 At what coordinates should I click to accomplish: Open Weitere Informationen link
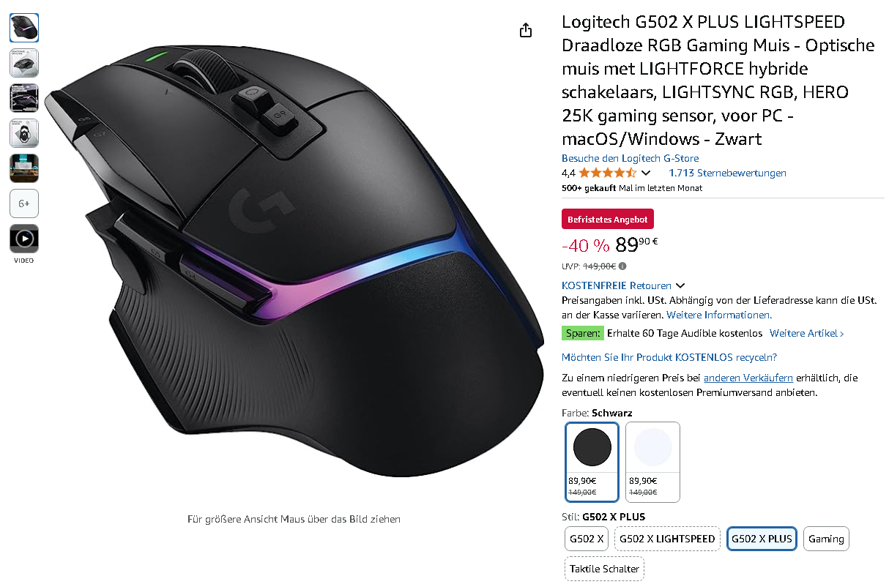719,315
